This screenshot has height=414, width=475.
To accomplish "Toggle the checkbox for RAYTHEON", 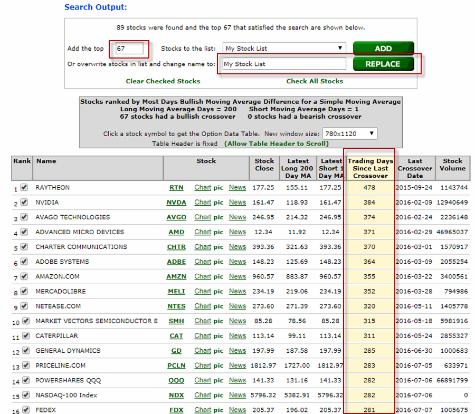I will 24,187.
